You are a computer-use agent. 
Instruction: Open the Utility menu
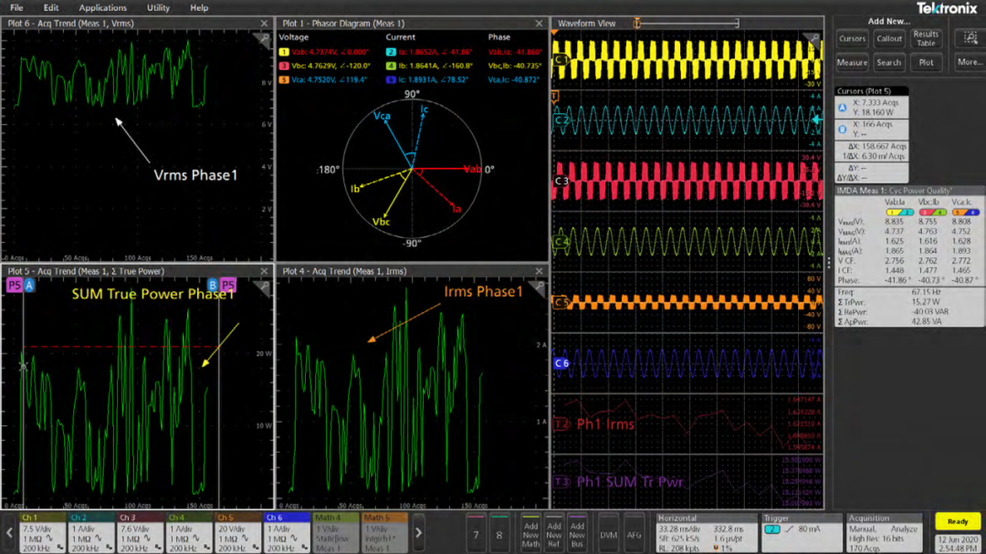pos(158,7)
